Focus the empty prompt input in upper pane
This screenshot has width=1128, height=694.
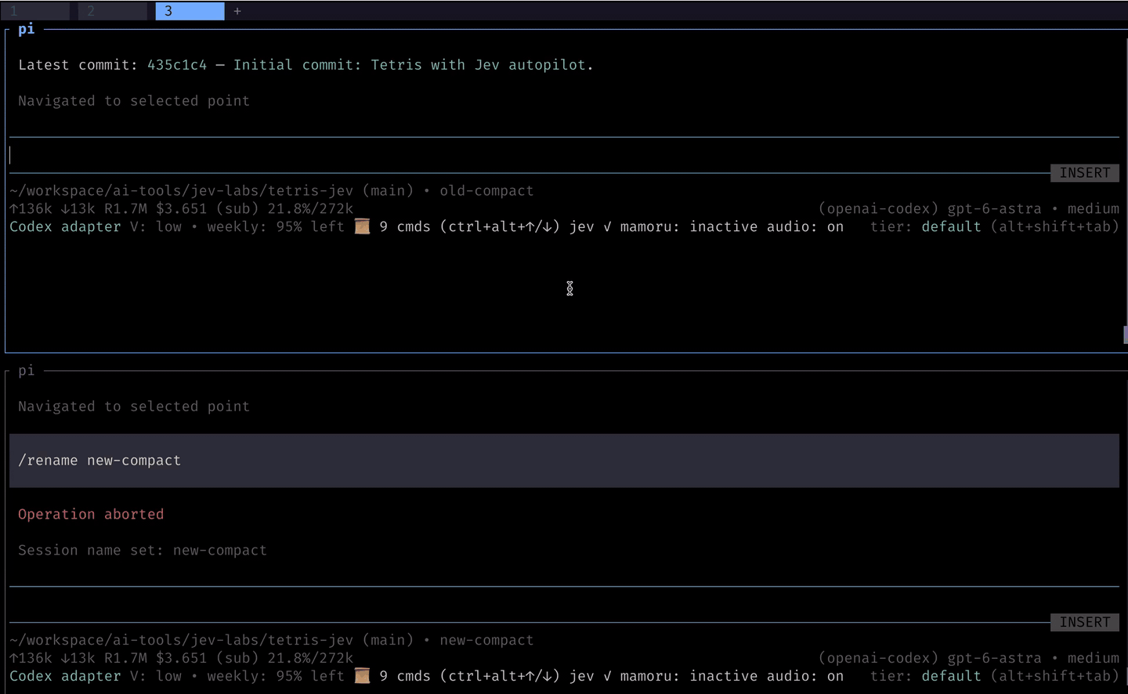[564, 155]
